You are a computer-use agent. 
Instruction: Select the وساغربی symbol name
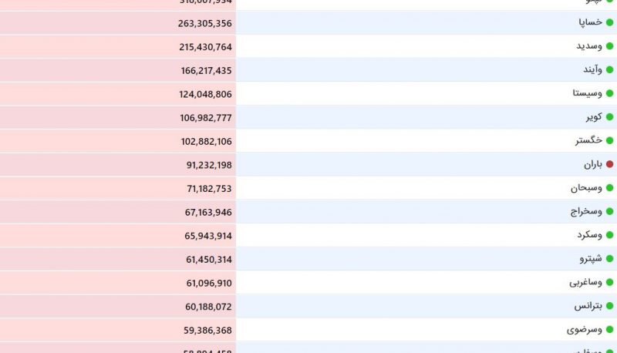[585, 283]
